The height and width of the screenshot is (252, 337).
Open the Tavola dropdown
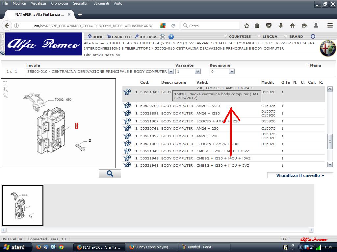pos(100,71)
